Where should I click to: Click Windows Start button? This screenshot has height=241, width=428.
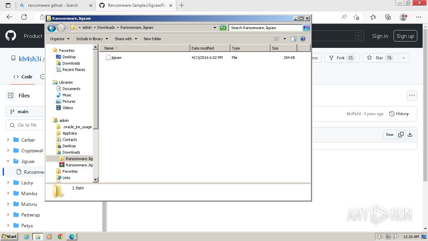coord(9,236)
